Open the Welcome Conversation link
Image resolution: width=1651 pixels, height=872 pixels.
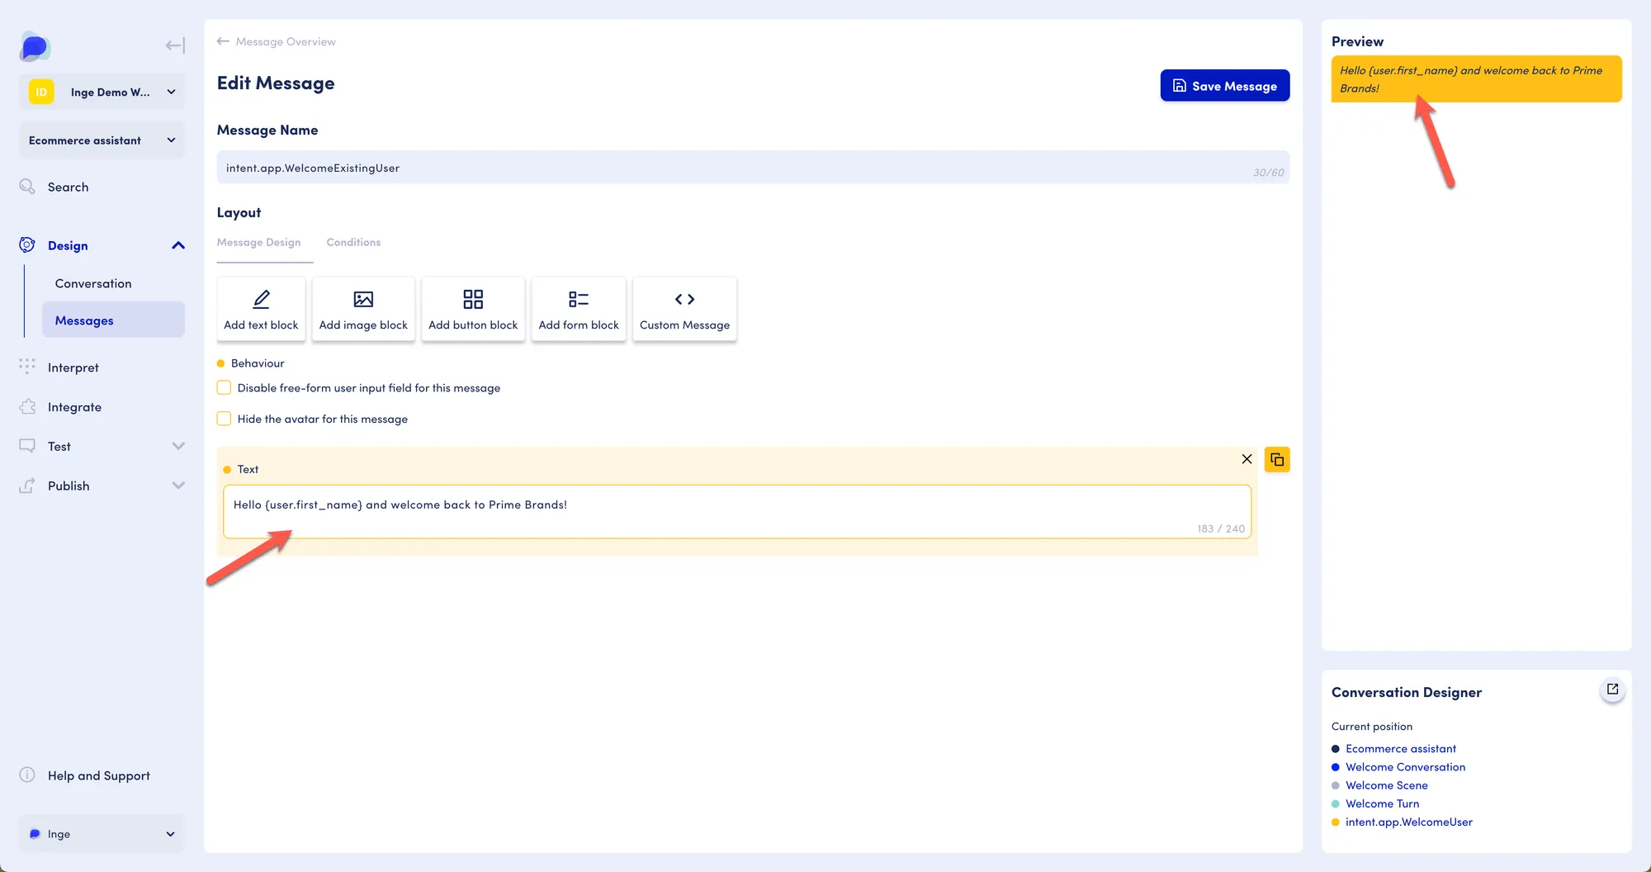pos(1405,767)
